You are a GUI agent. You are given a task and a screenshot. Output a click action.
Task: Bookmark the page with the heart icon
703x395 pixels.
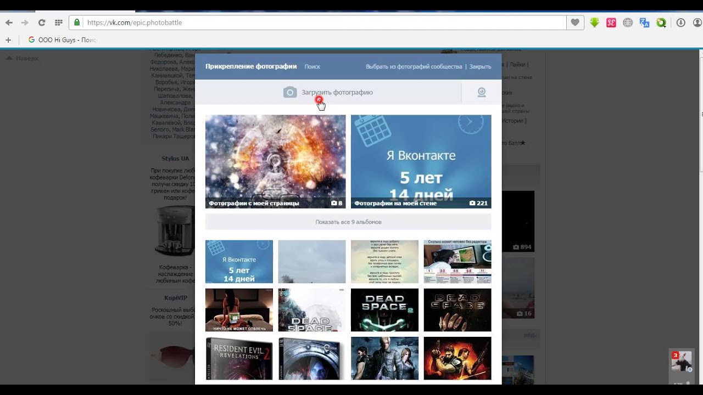click(574, 22)
